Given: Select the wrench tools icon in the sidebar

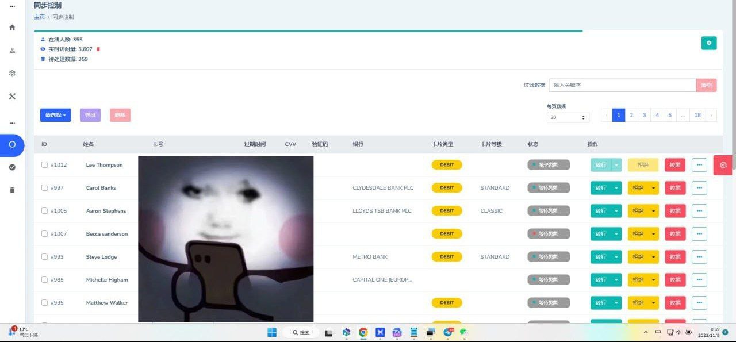Looking at the screenshot, I should [12, 97].
